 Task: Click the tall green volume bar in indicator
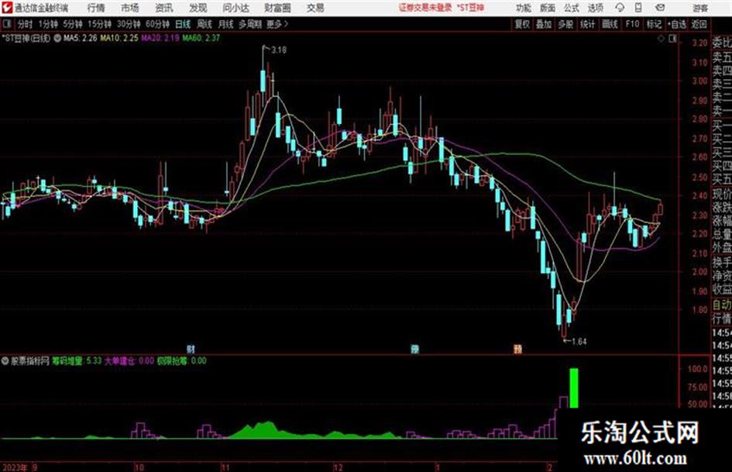[574, 388]
